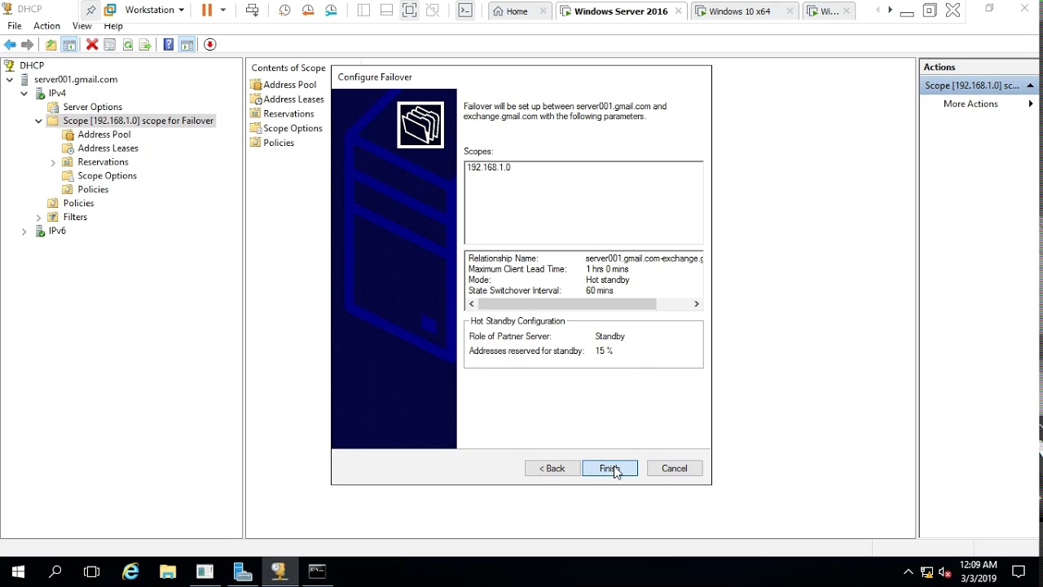The image size is (1043, 587).
Task: Click the VMware pause button
Action: click(x=207, y=11)
